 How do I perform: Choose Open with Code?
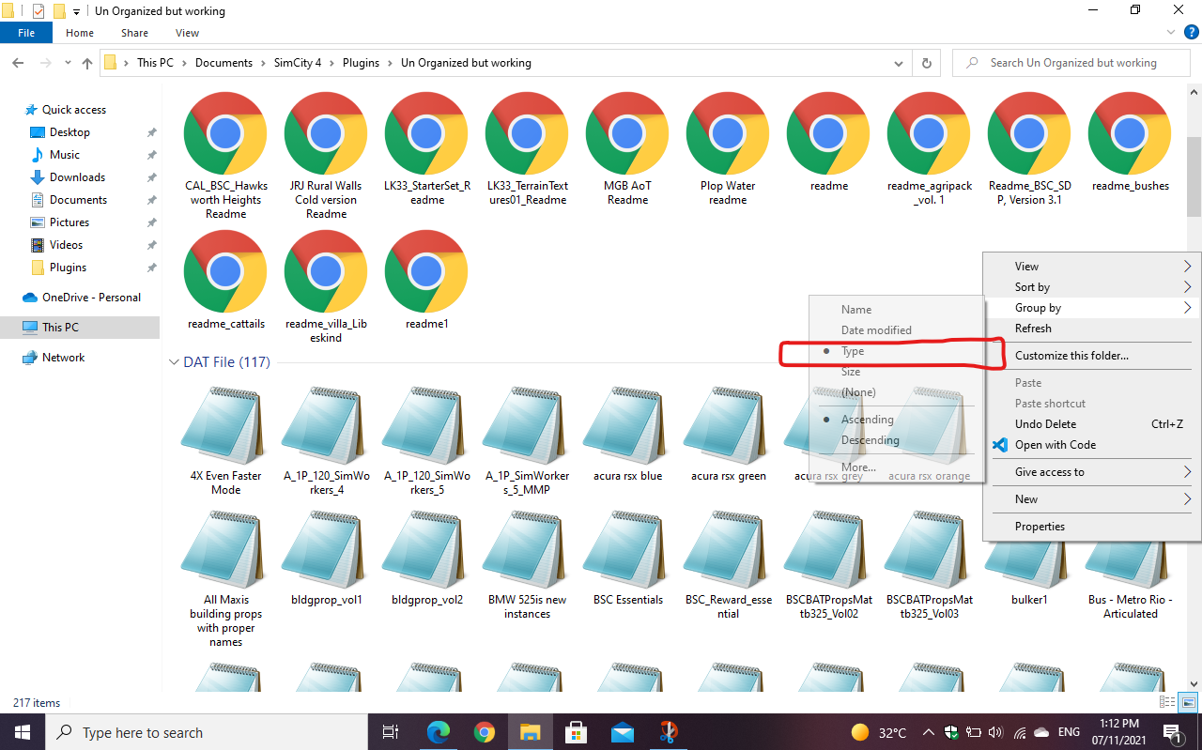tap(1093, 445)
